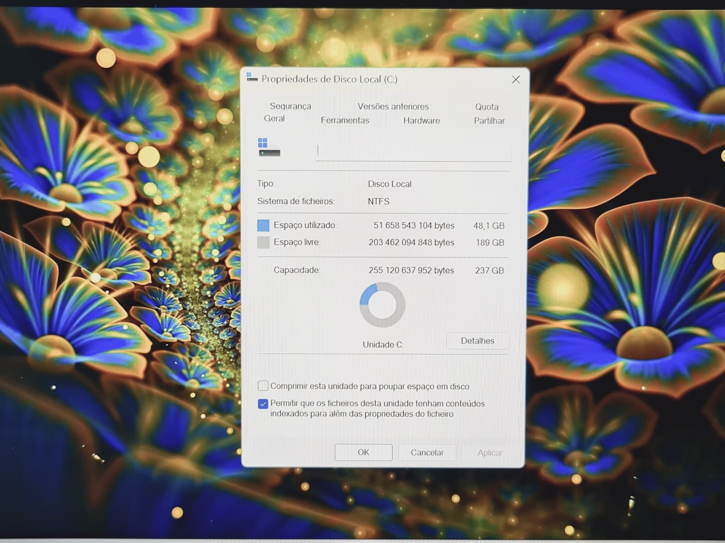Enable Comprimir esta unidade checkbox
725x543 pixels.
tap(263, 386)
